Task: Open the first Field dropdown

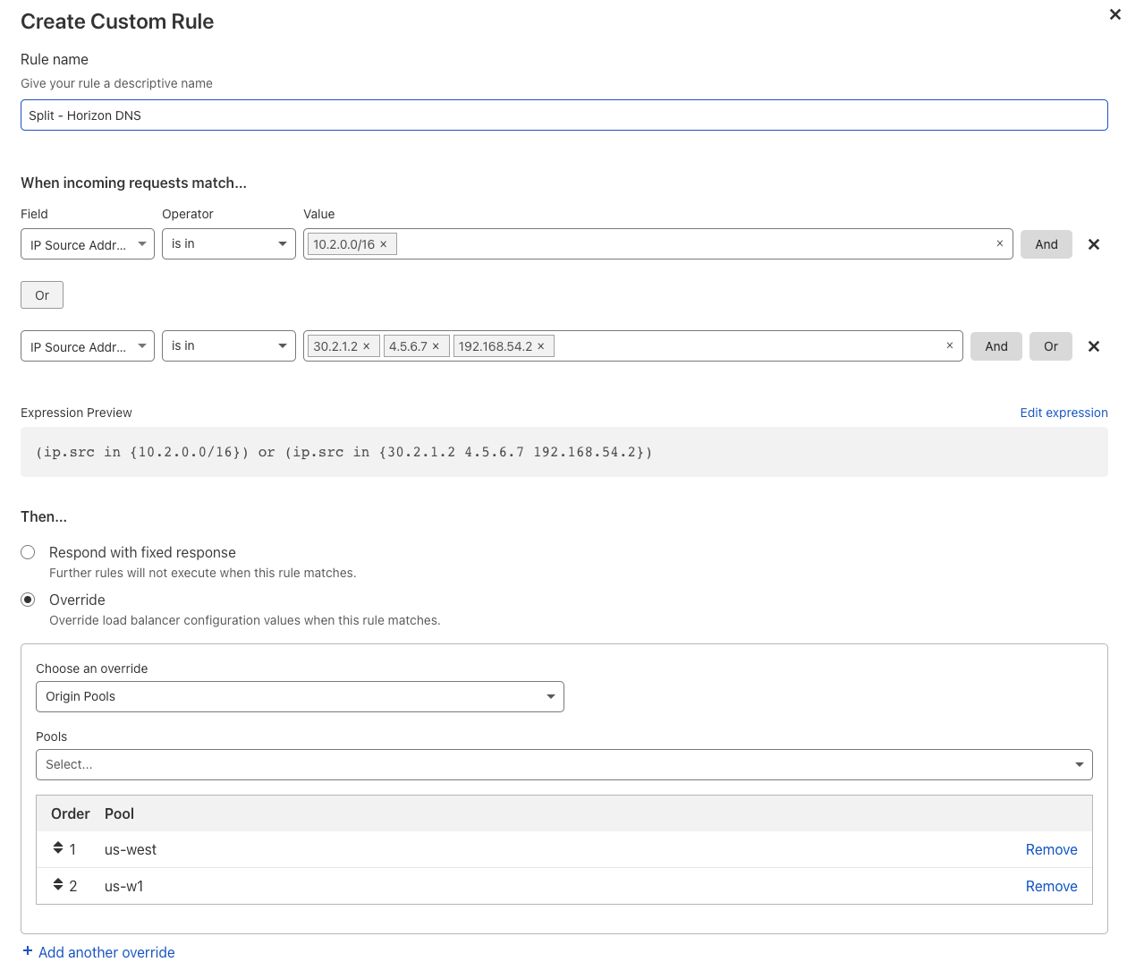Action: coord(88,244)
